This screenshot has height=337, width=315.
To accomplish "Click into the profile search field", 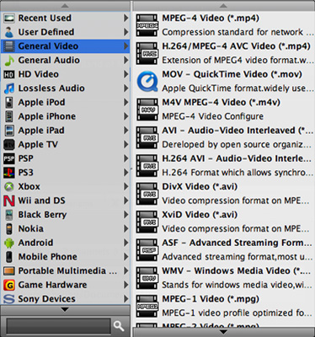I will click(58, 326).
